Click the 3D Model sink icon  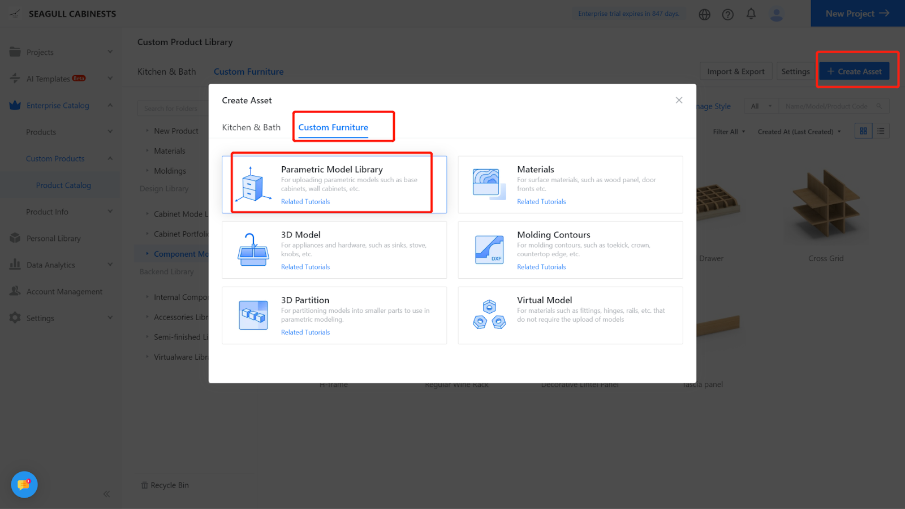point(253,250)
